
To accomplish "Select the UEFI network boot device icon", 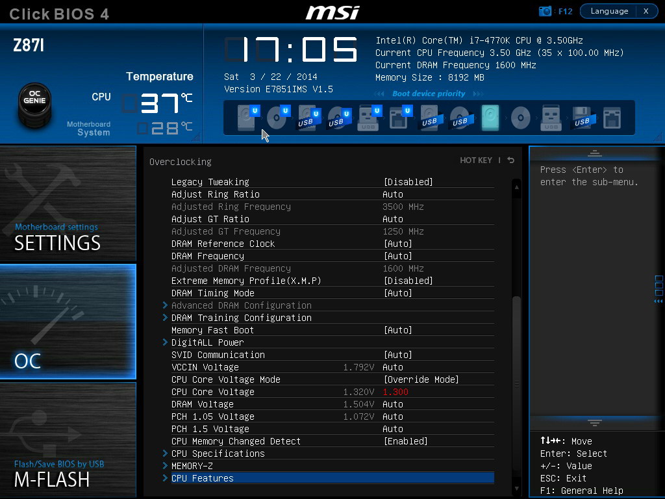I will [x=400, y=117].
